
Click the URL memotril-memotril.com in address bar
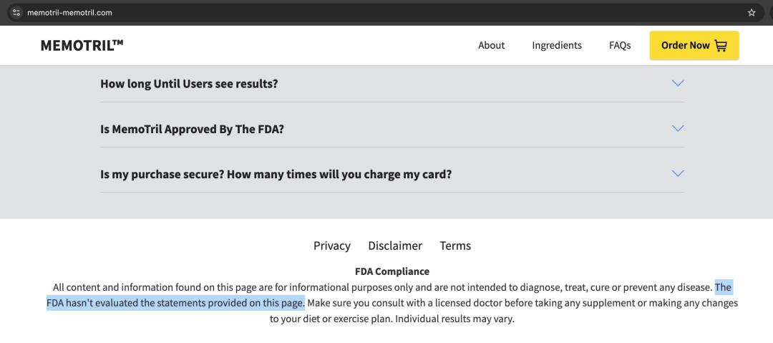point(69,12)
